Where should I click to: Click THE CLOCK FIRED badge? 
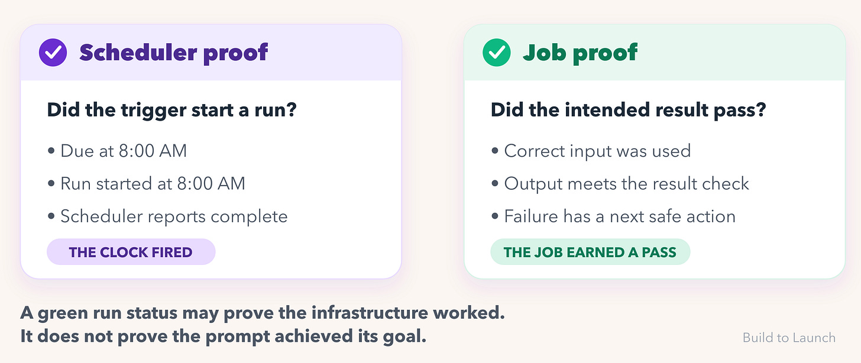(131, 252)
